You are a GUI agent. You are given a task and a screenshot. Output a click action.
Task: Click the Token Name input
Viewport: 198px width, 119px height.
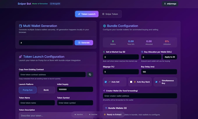click(x=37, y=103)
